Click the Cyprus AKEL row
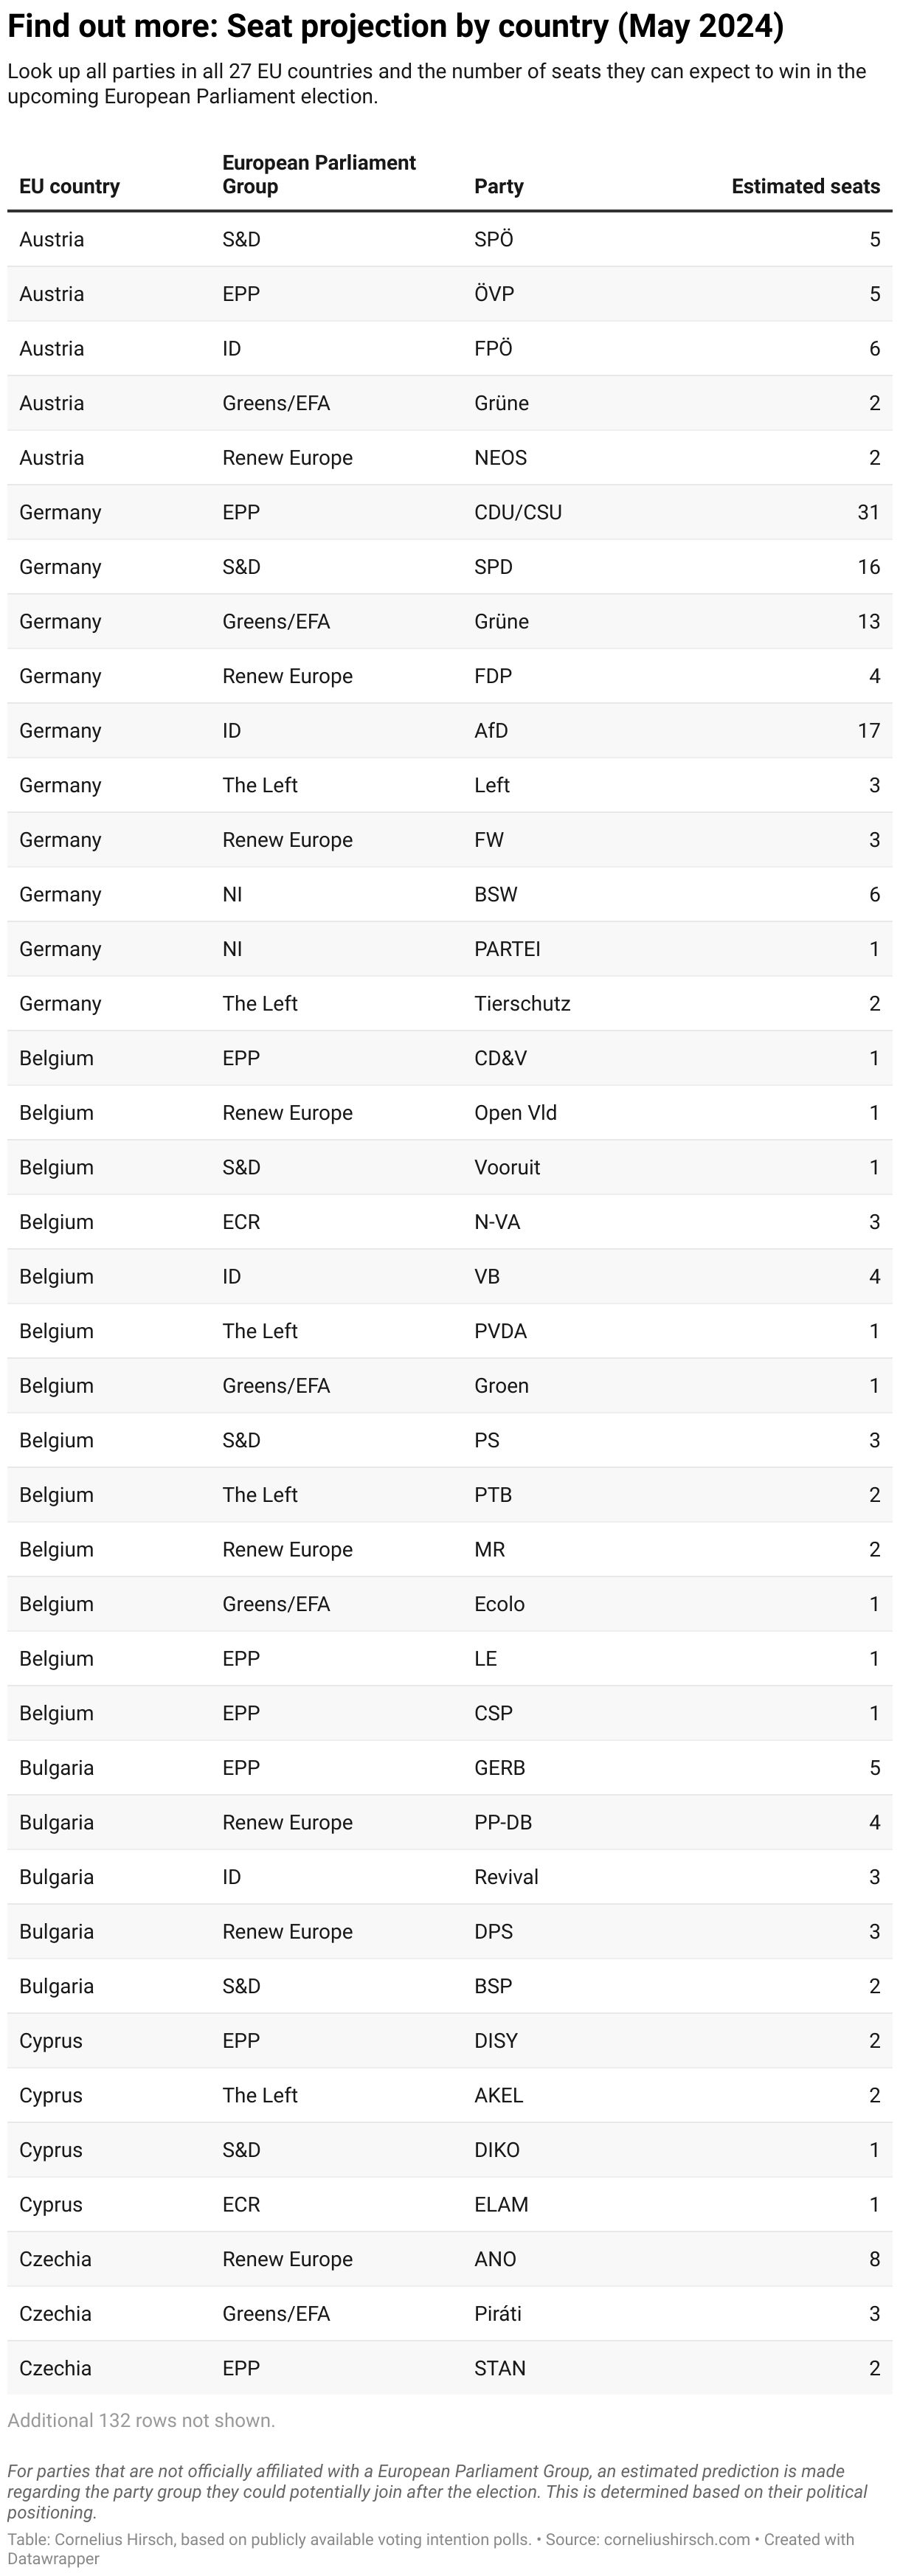The width and height of the screenshot is (900, 2576). pyautogui.click(x=450, y=2095)
